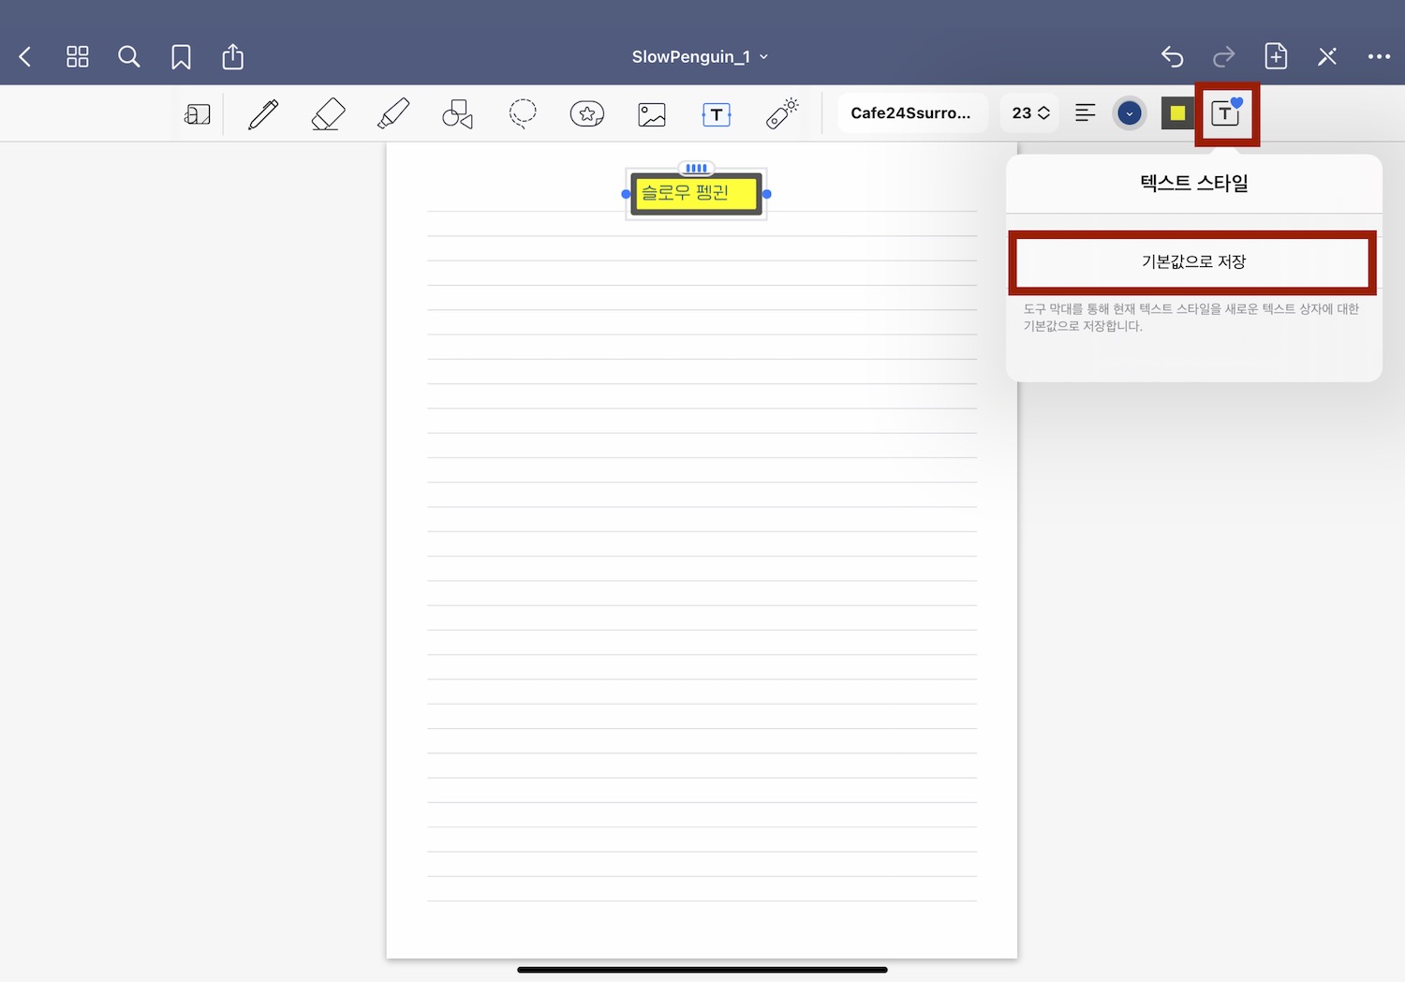Open the text style favorite icon
1405x982 pixels.
pyautogui.click(x=1226, y=113)
